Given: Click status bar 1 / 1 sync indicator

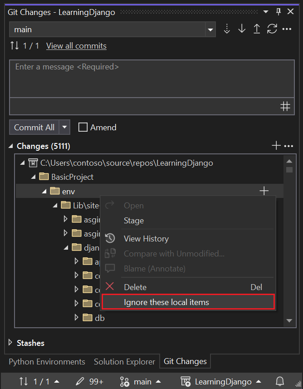Looking at the screenshot, I should [39, 381].
